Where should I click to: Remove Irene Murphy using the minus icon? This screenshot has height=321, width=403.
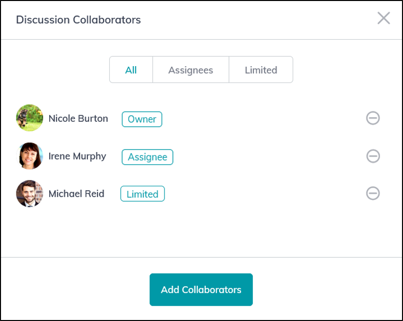pyautogui.click(x=373, y=156)
